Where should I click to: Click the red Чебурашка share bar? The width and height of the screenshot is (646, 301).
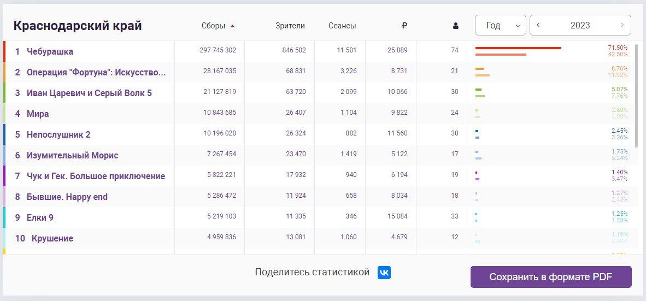point(518,48)
